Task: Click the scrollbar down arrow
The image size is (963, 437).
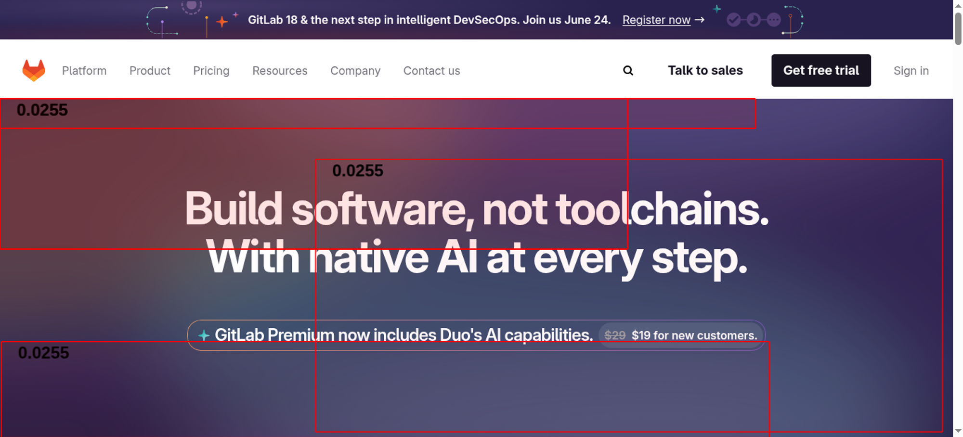Action: [x=958, y=431]
